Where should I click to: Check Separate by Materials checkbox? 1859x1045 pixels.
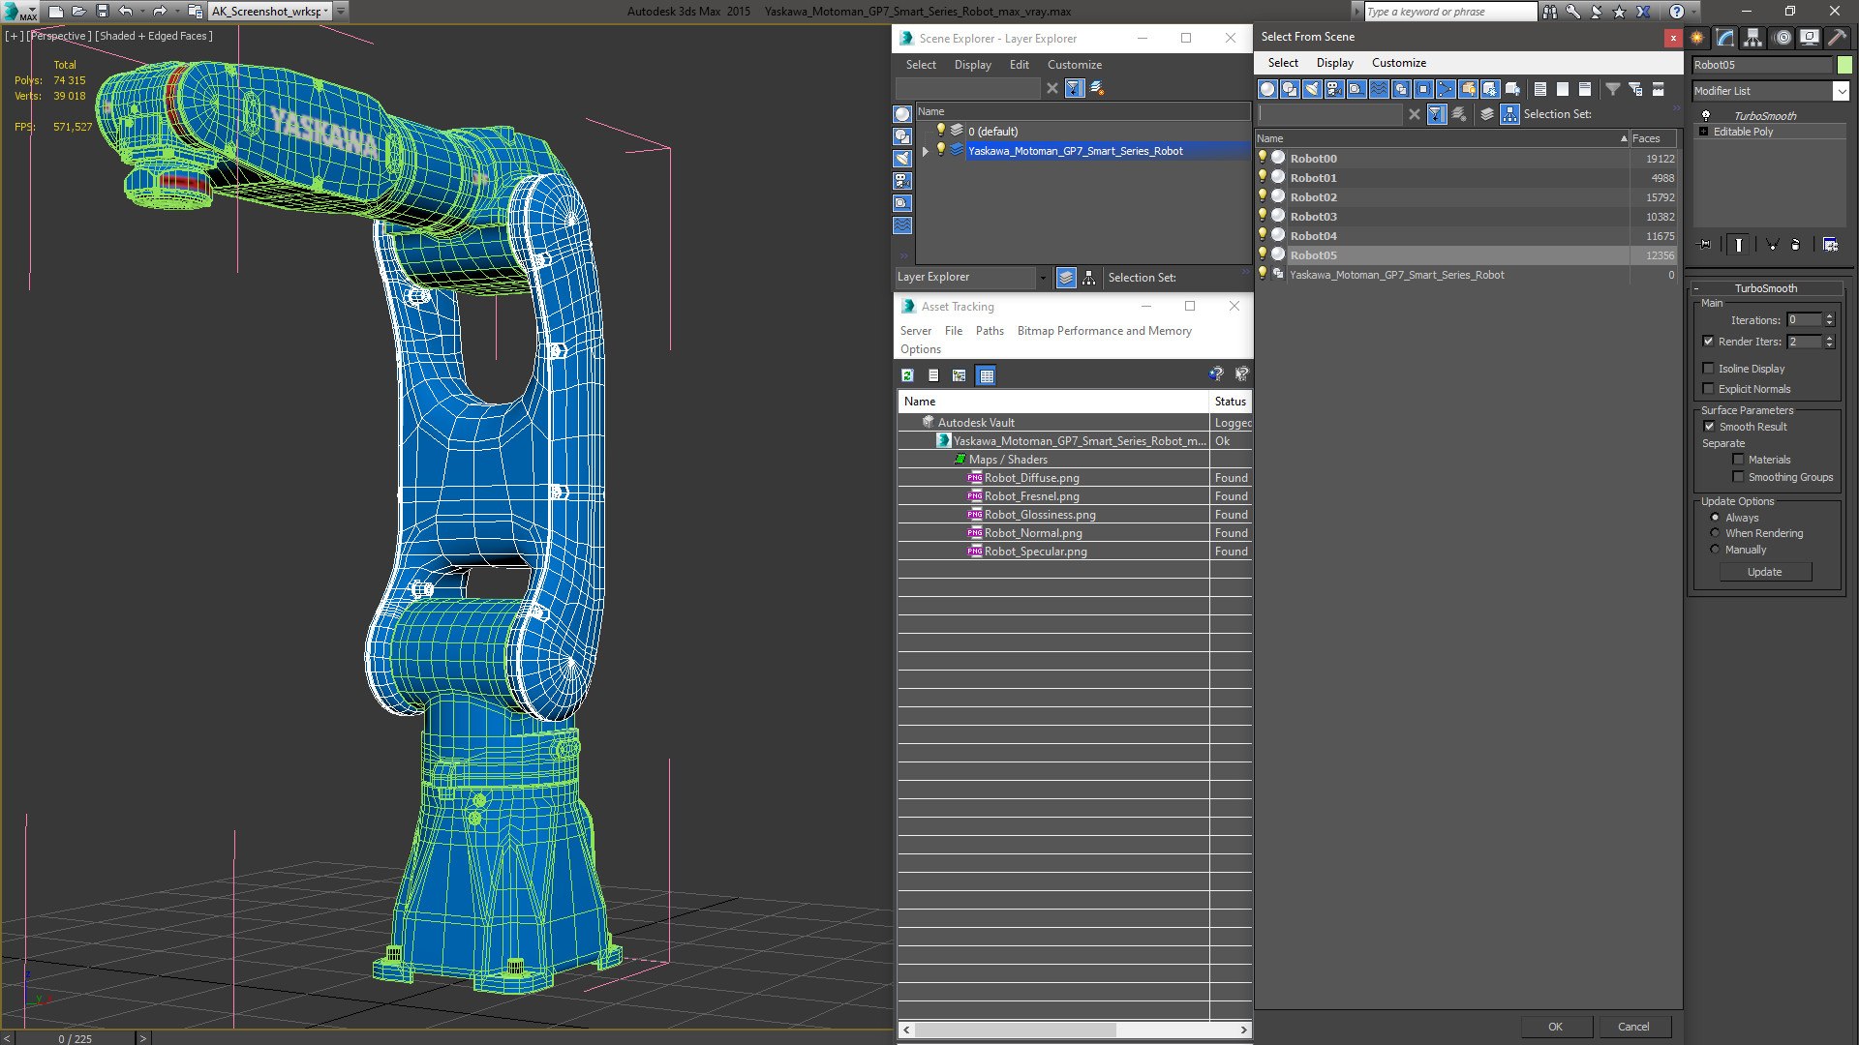pos(1738,460)
